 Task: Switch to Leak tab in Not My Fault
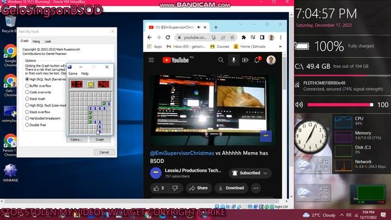click(48, 42)
